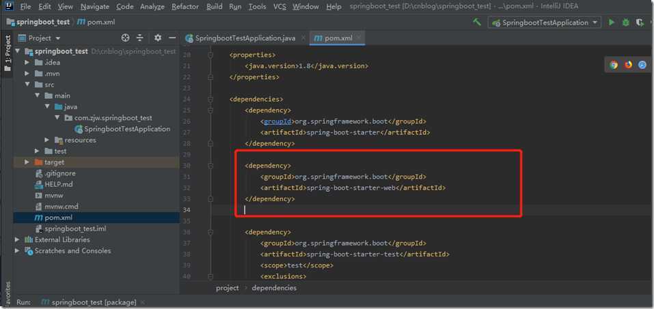Start debugging with the green bug icon

pyautogui.click(x=625, y=23)
